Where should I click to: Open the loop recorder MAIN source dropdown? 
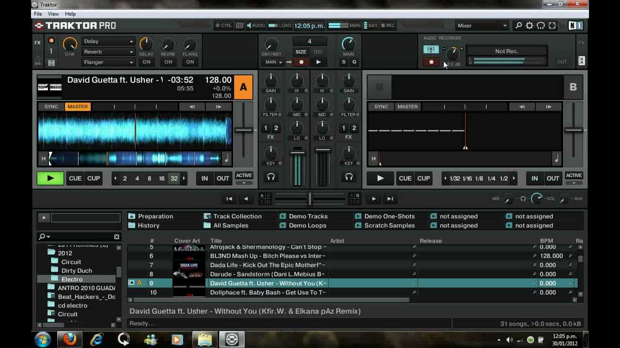[x=274, y=62]
